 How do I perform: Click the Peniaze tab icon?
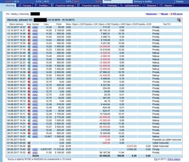point(20,5)
